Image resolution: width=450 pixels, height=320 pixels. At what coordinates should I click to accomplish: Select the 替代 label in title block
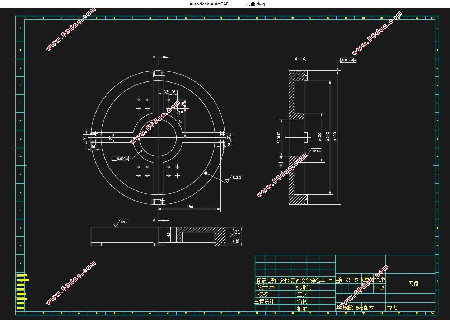(392, 308)
